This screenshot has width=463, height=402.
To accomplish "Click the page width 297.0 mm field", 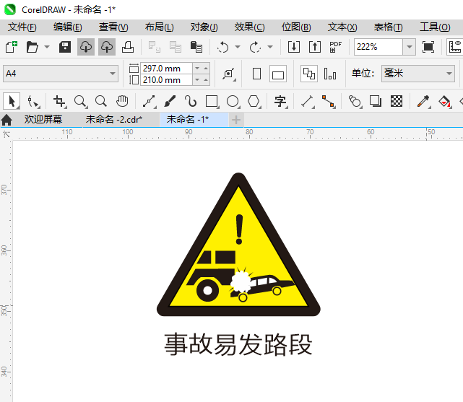I will 166,69.
